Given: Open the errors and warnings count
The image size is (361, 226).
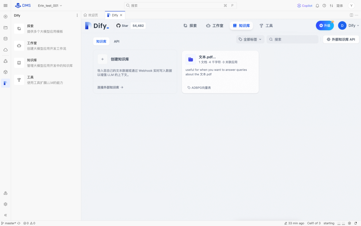Looking at the screenshot, I should [x=29, y=223].
